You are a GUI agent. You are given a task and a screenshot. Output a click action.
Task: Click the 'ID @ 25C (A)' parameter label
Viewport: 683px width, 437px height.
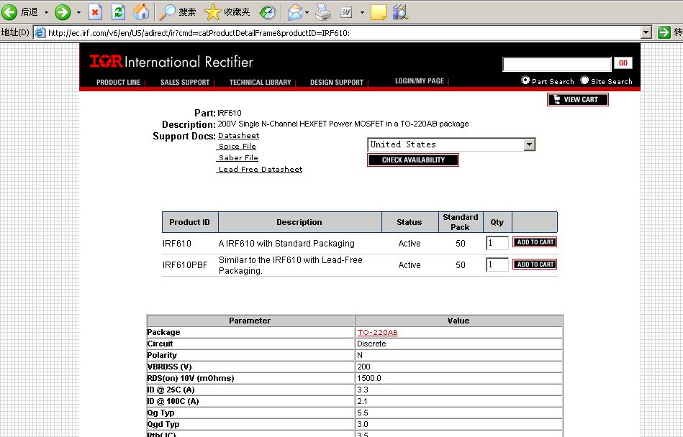tap(171, 390)
